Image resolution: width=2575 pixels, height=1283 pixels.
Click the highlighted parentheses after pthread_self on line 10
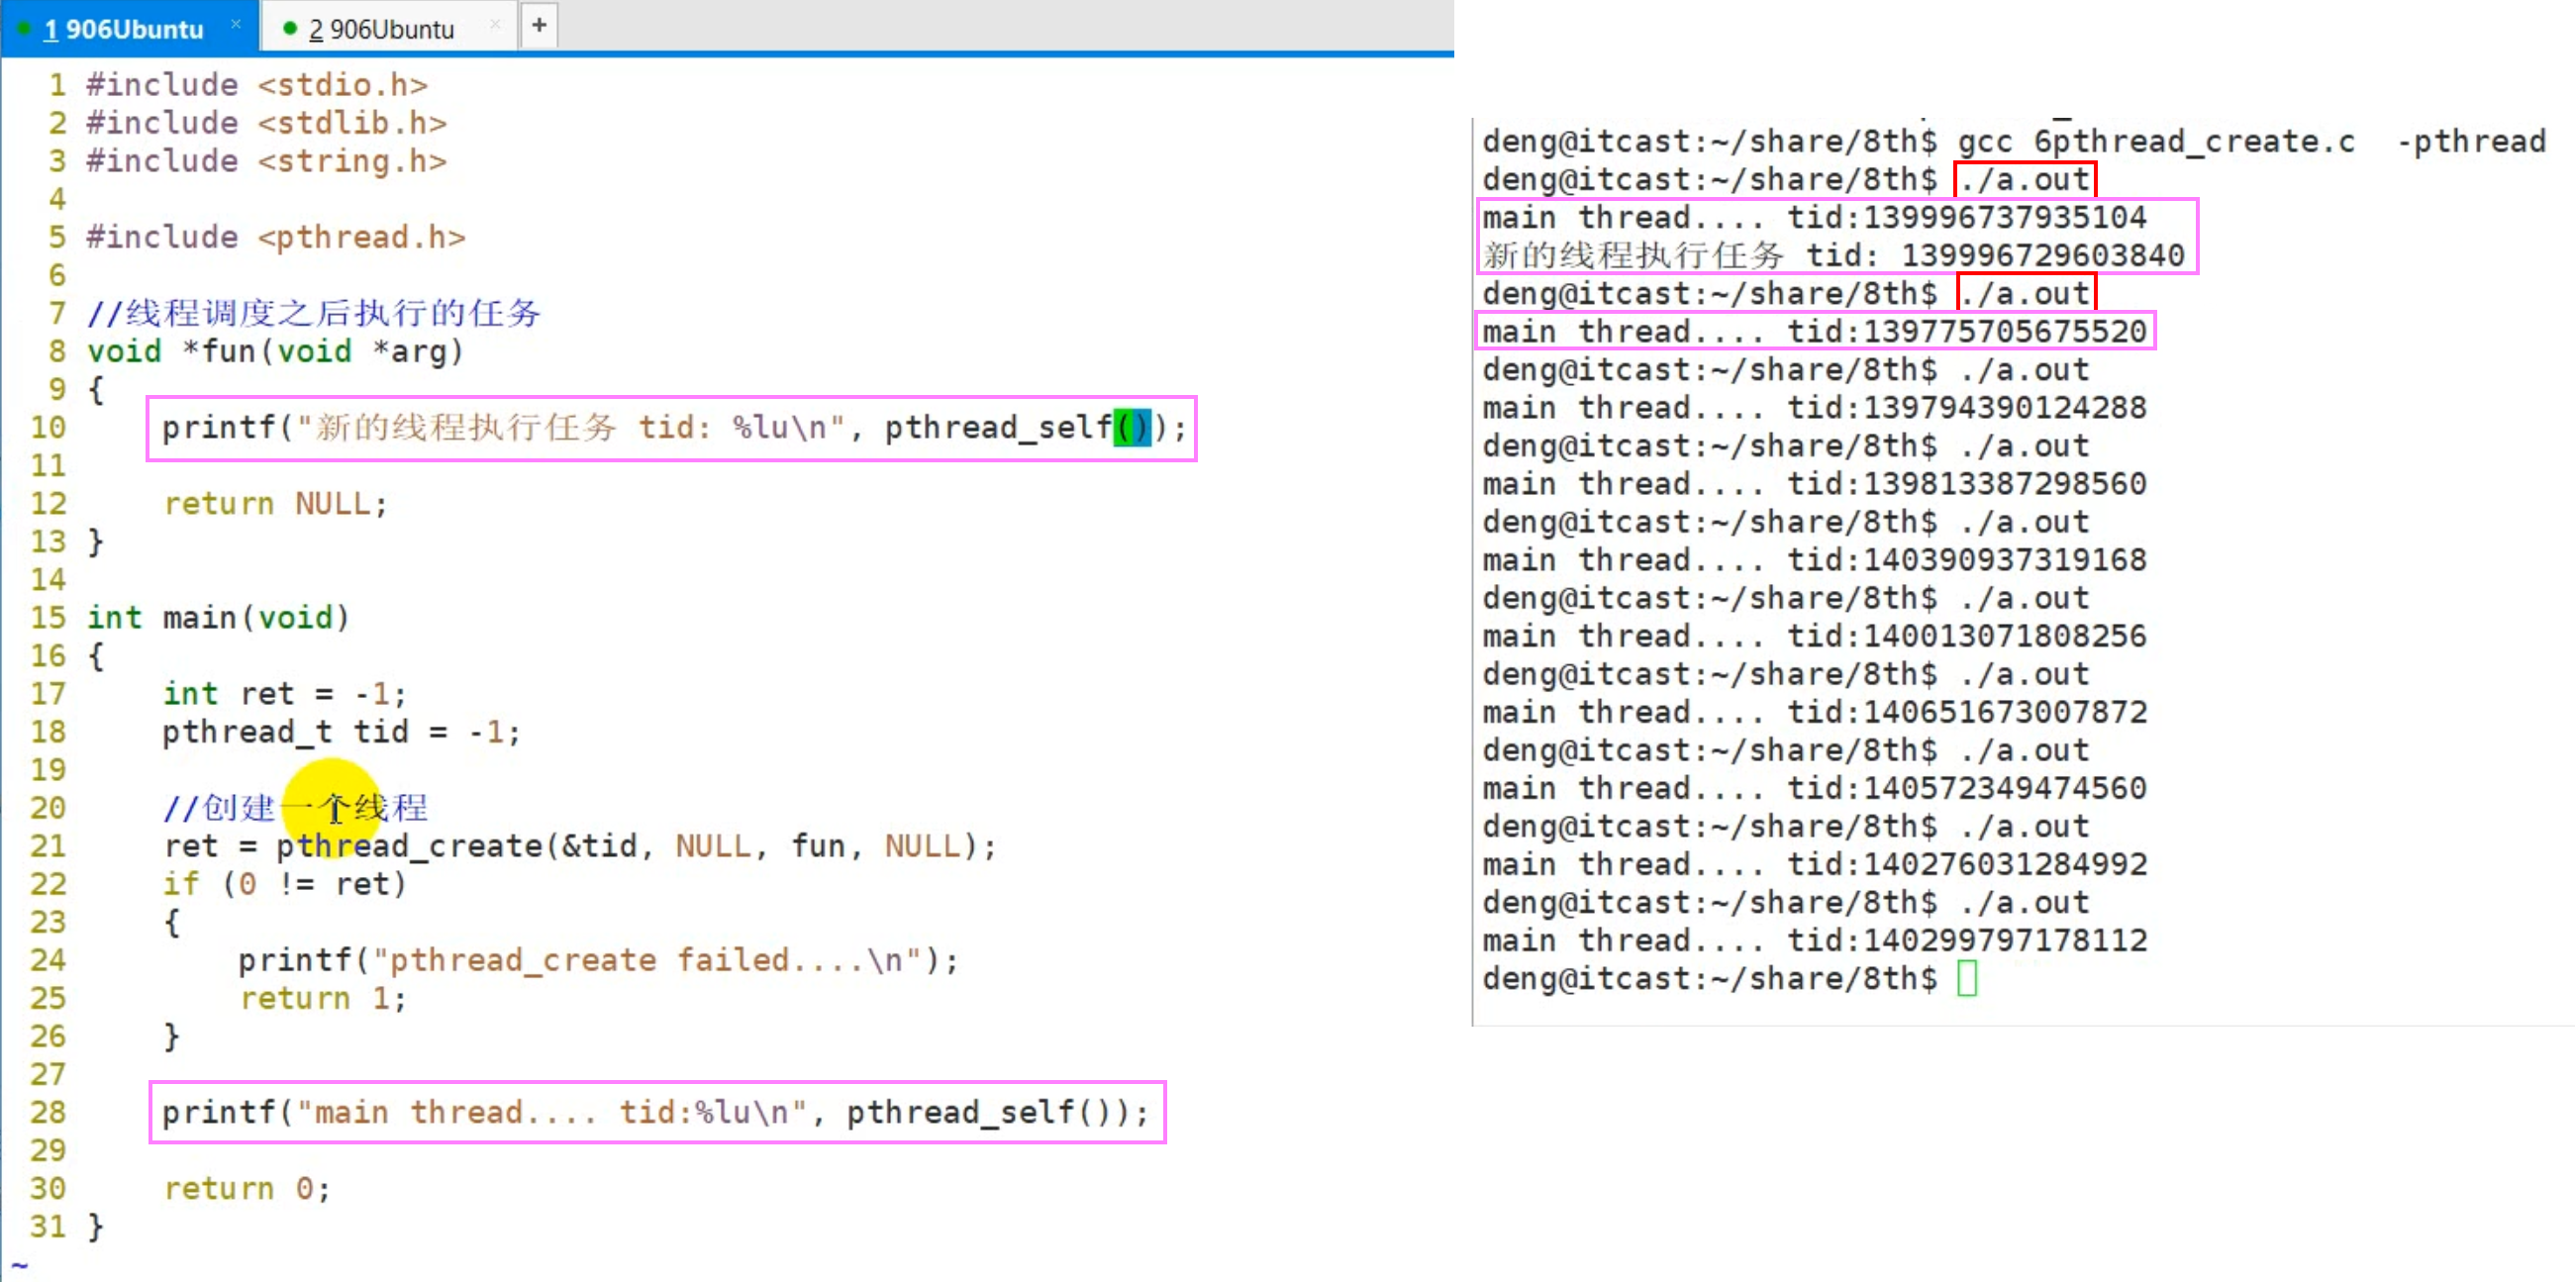coord(1133,428)
